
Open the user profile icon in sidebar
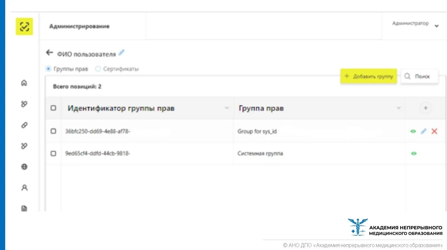(x=24, y=188)
